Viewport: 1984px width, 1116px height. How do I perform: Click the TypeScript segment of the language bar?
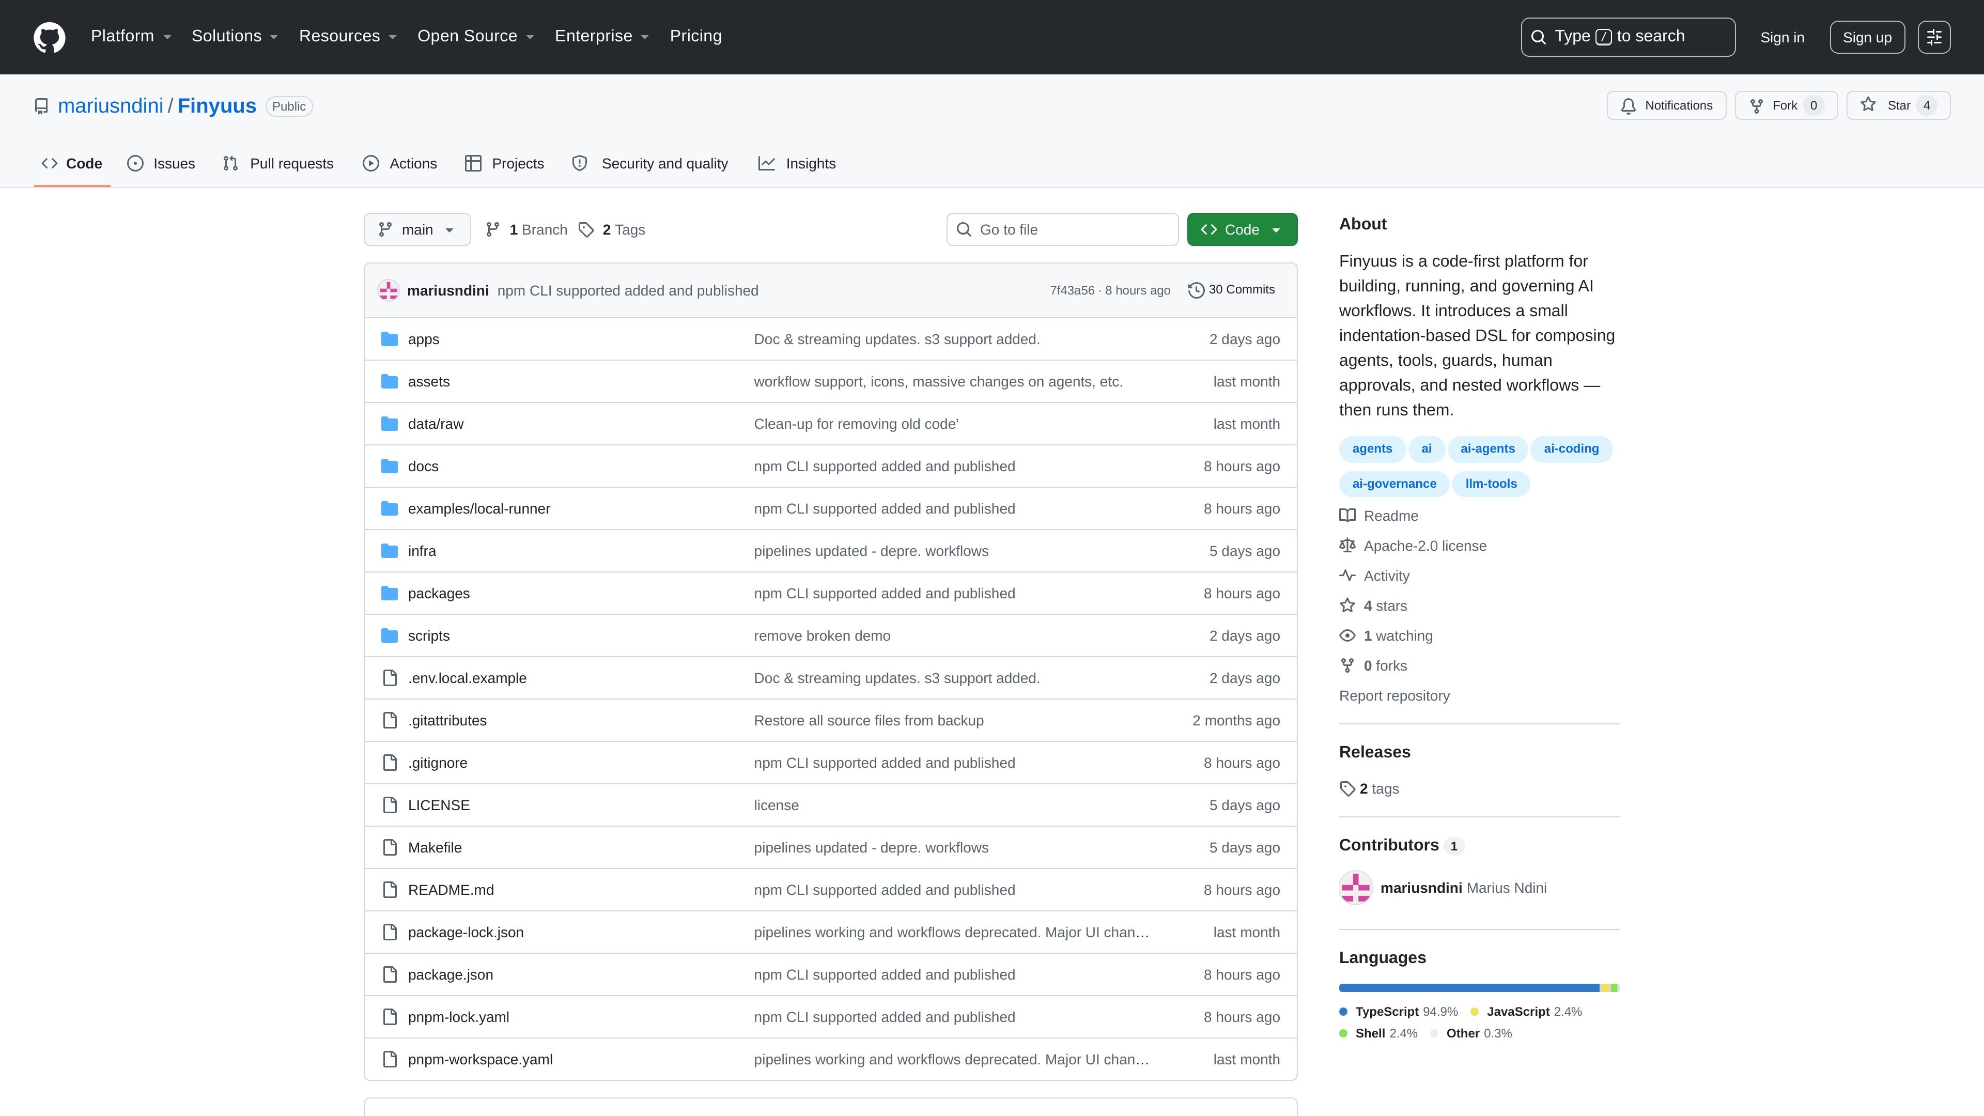tap(1469, 987)
